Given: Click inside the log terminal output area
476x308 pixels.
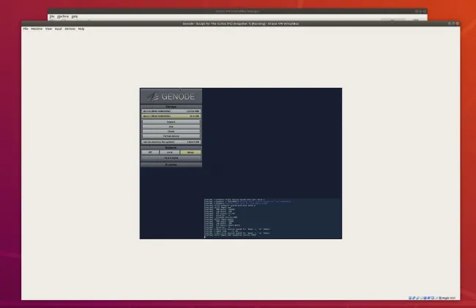Looking at the screenshot, I should [272, 217].
